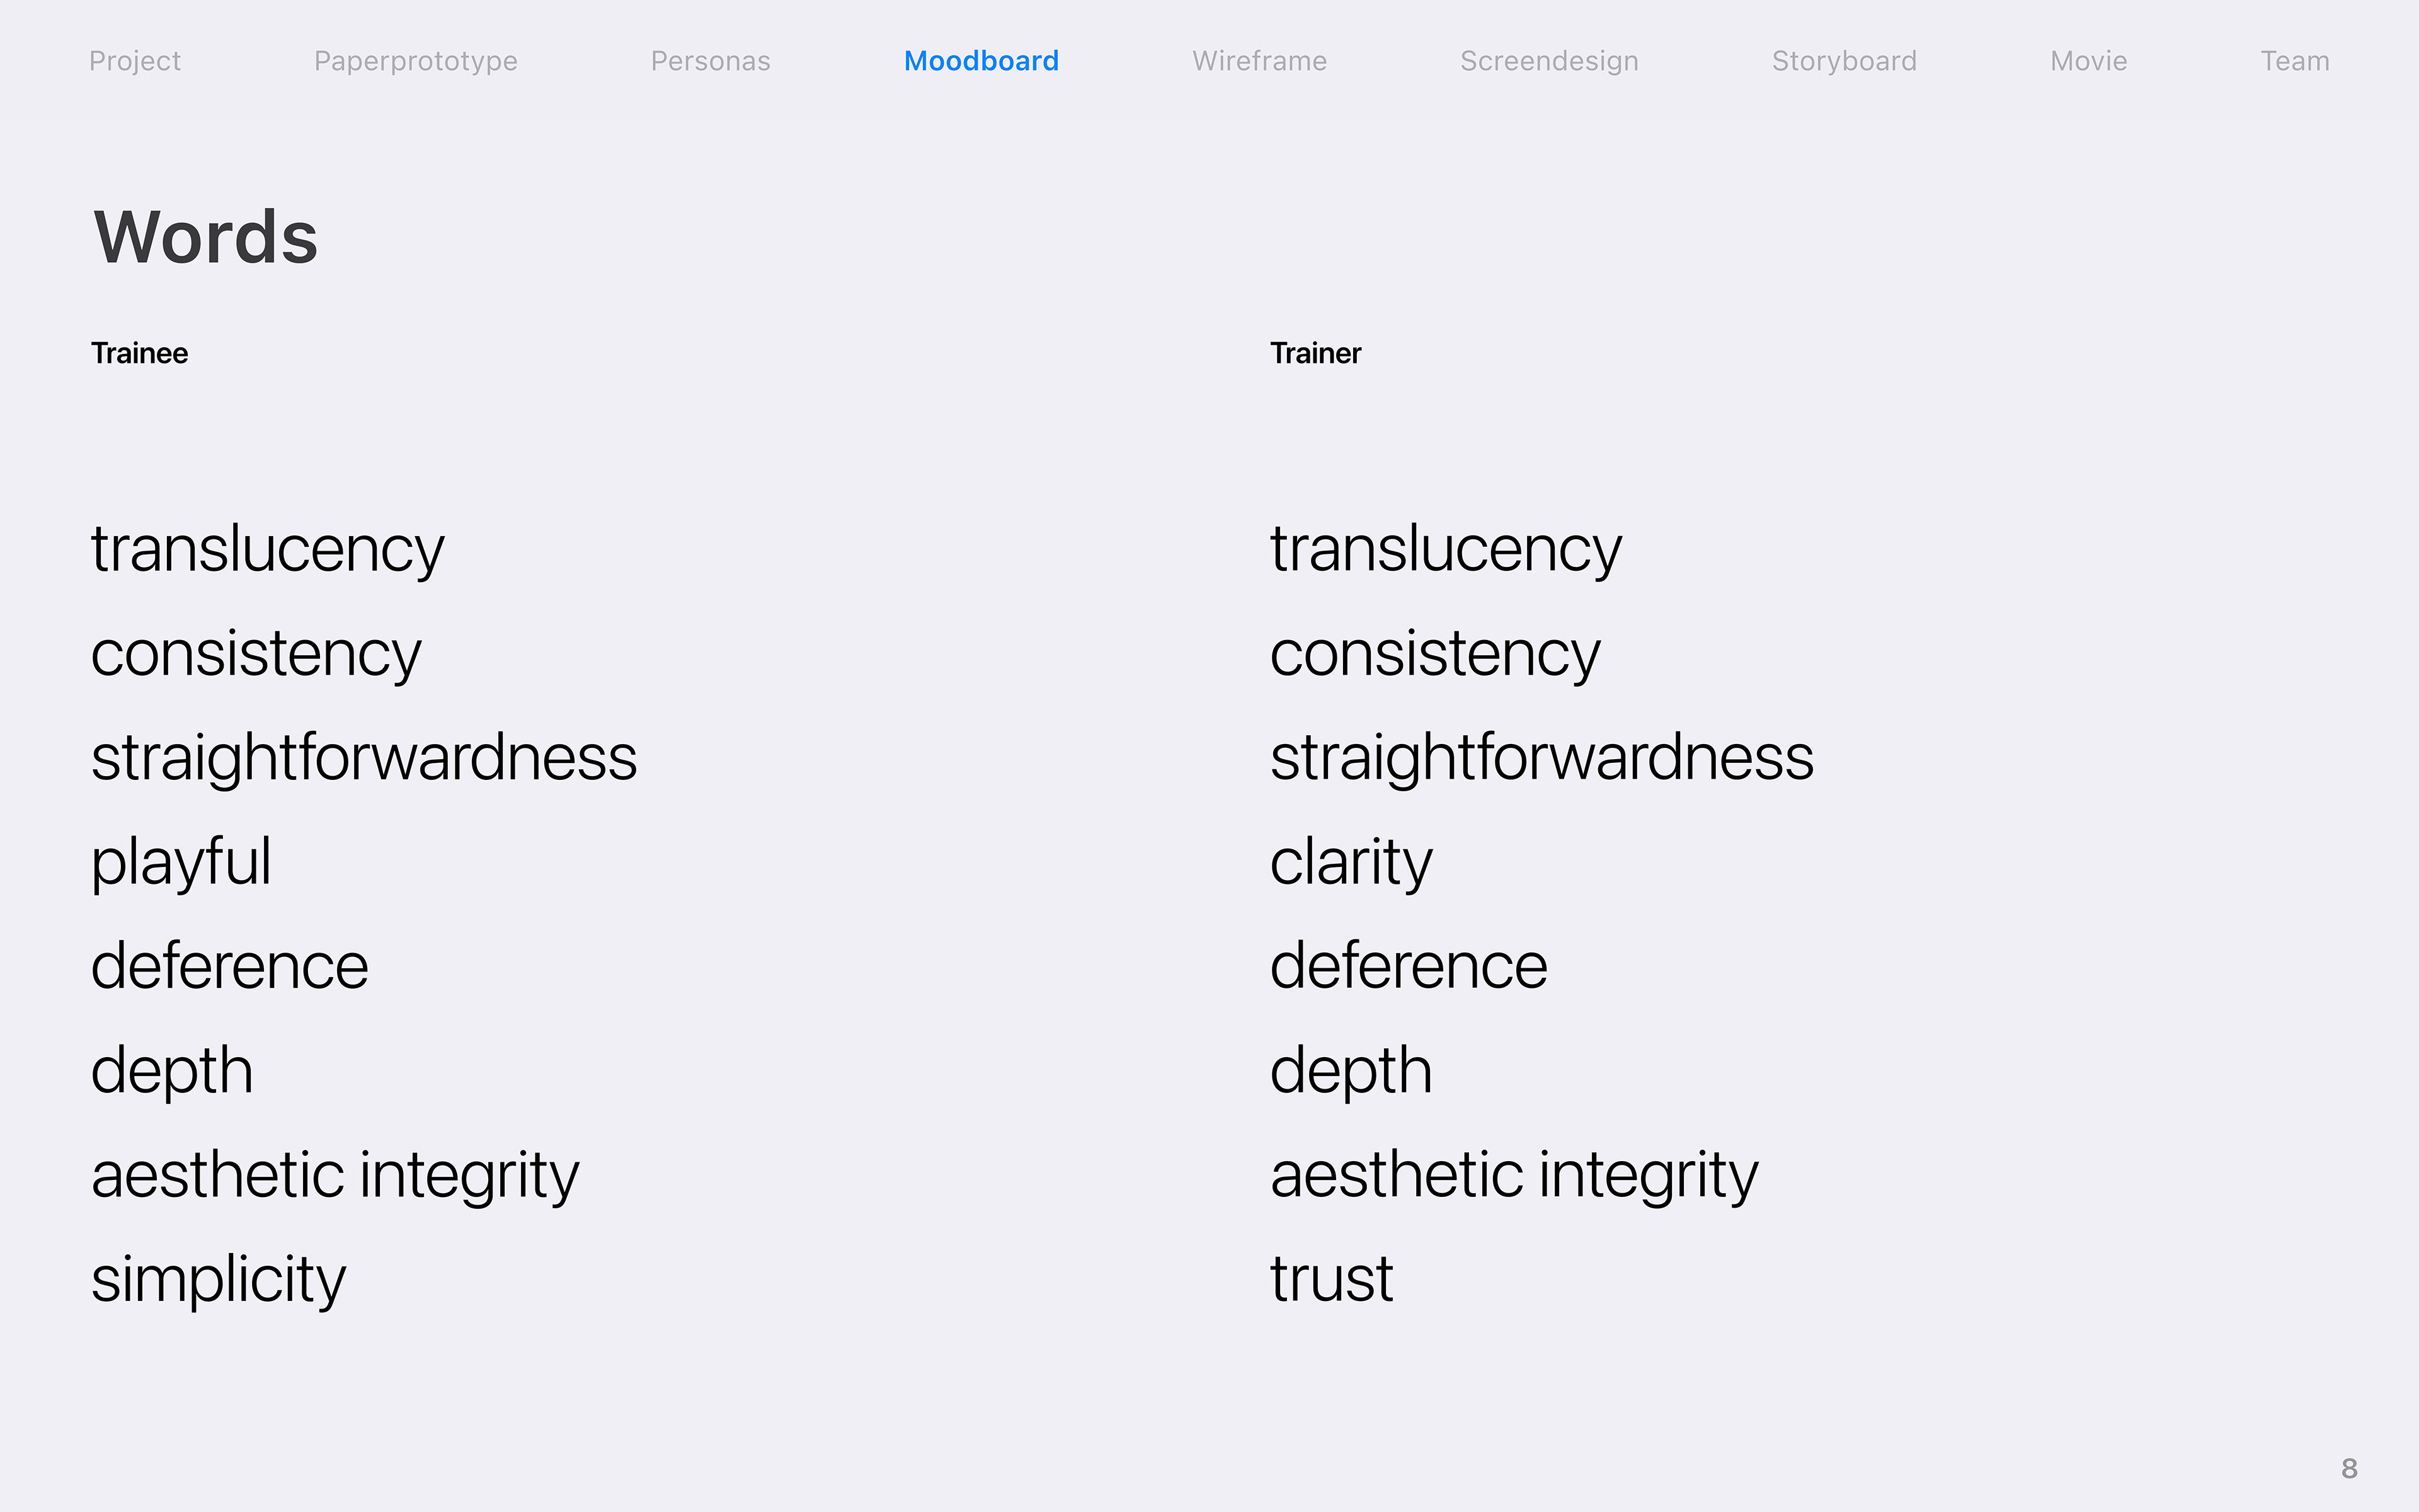Click the Words heading

206,238
